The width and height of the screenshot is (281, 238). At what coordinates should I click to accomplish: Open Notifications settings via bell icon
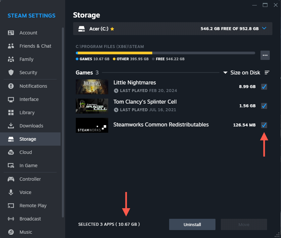(11, 86)
